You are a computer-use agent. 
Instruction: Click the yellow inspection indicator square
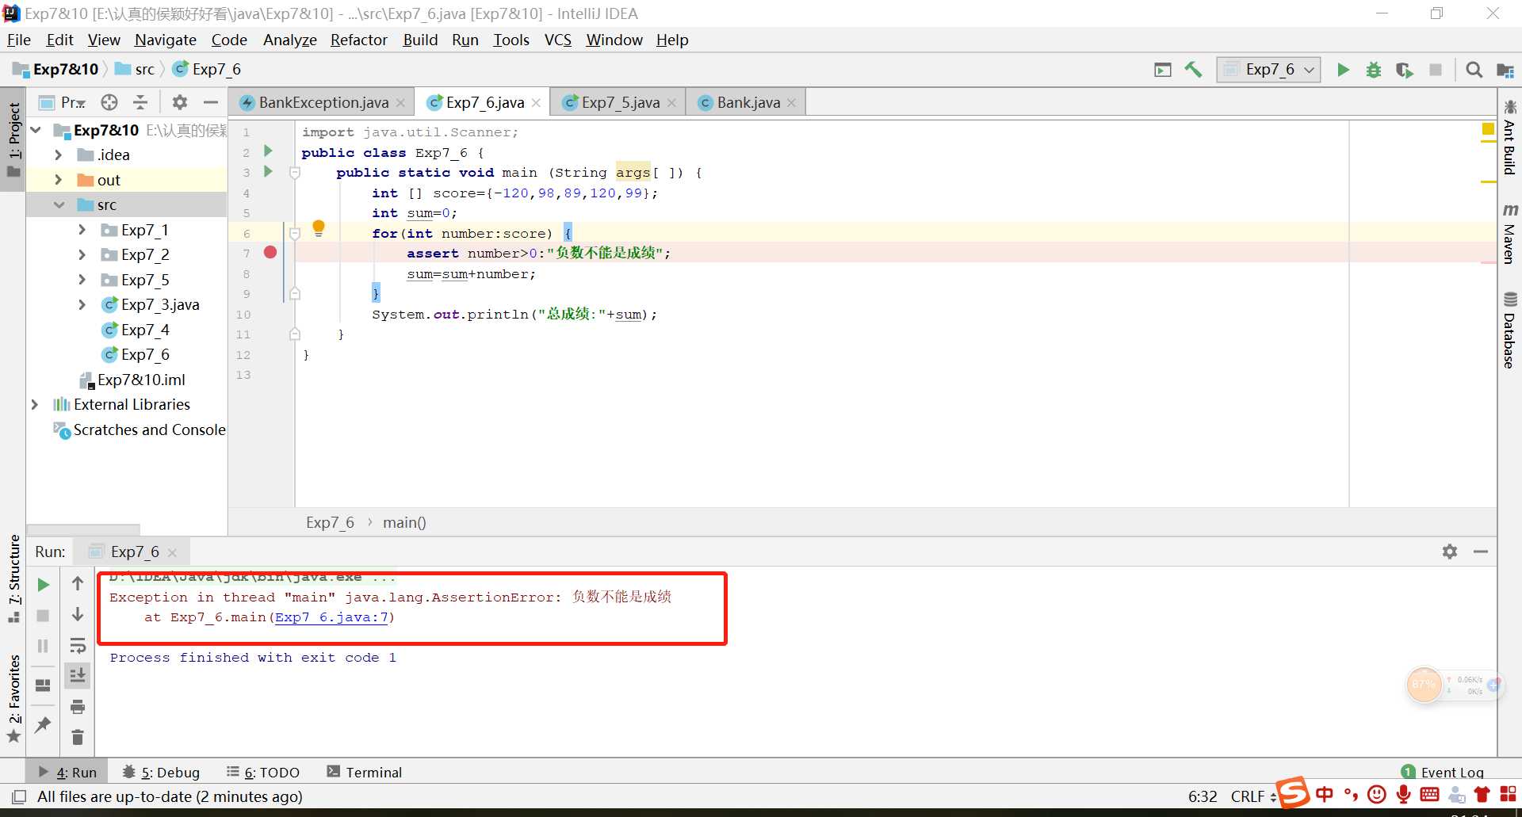click(1488, 129)
